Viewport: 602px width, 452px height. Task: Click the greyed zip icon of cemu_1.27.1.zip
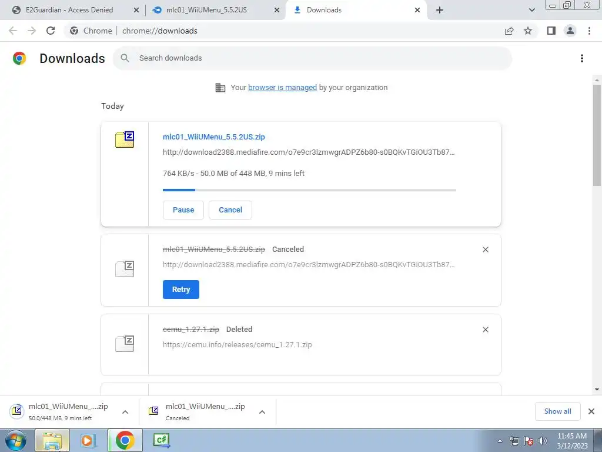[x=125, y=343]
